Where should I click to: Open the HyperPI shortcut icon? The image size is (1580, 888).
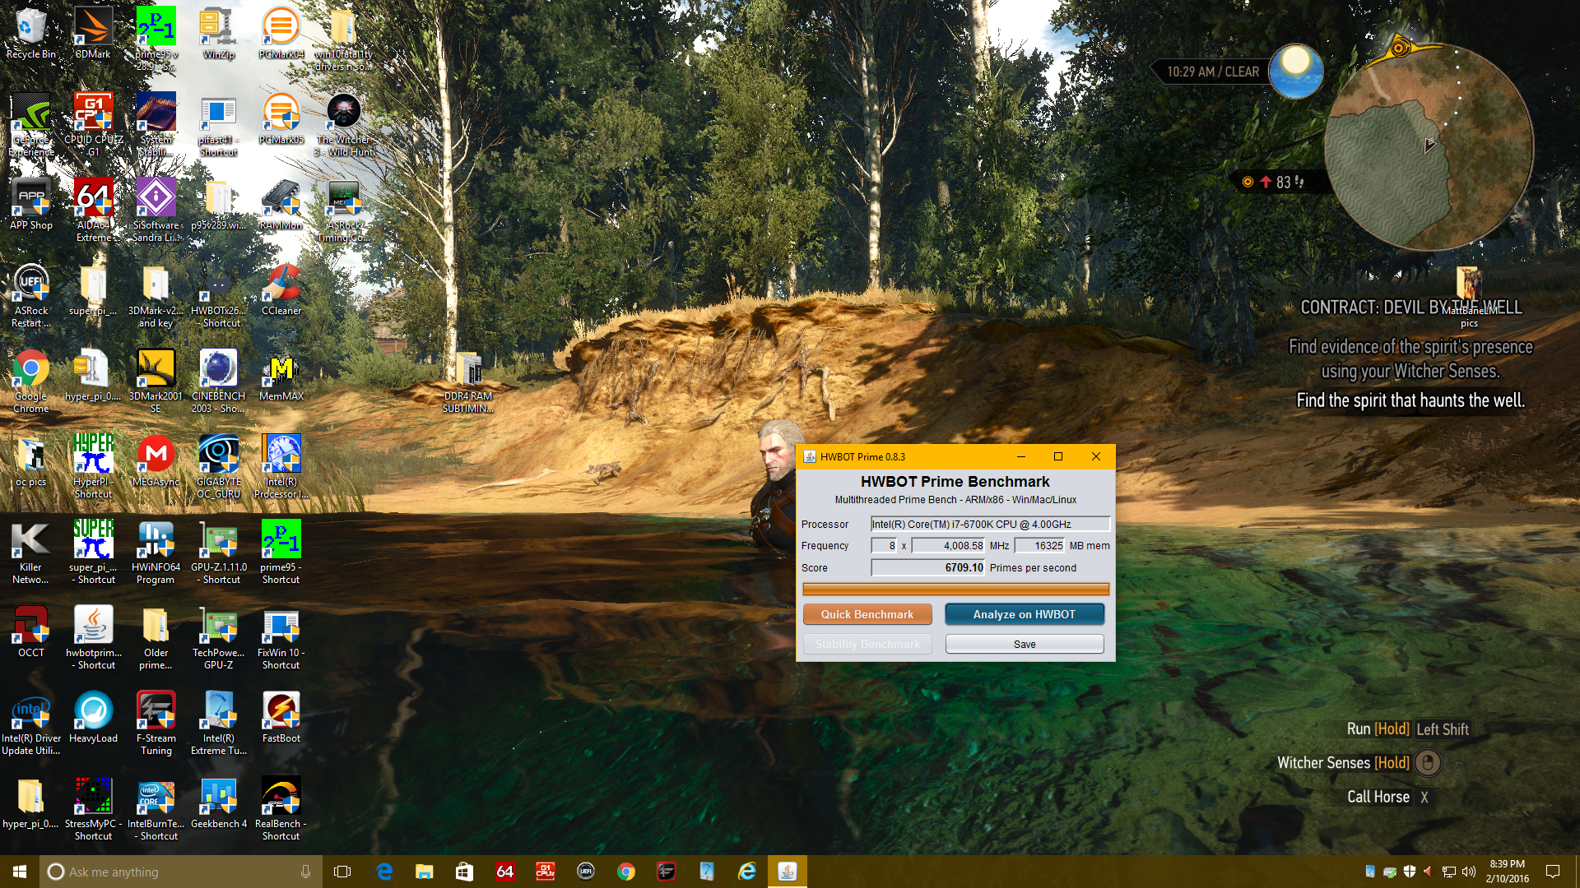click(x=93, y=466)
